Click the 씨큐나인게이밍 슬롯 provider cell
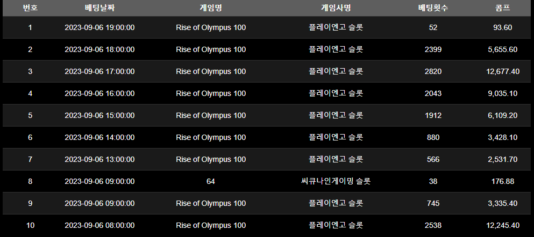 coord(336,181)
